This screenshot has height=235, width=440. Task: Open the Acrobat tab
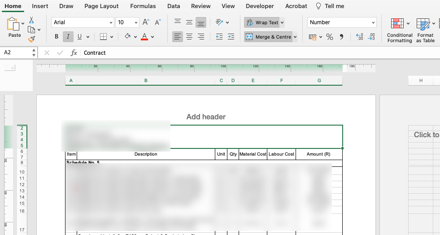point(296,6)
